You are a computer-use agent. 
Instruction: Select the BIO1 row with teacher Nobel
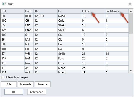[64, 16]
